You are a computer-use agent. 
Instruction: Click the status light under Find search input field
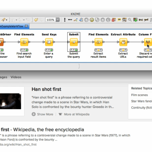click(x=24, y=50)
